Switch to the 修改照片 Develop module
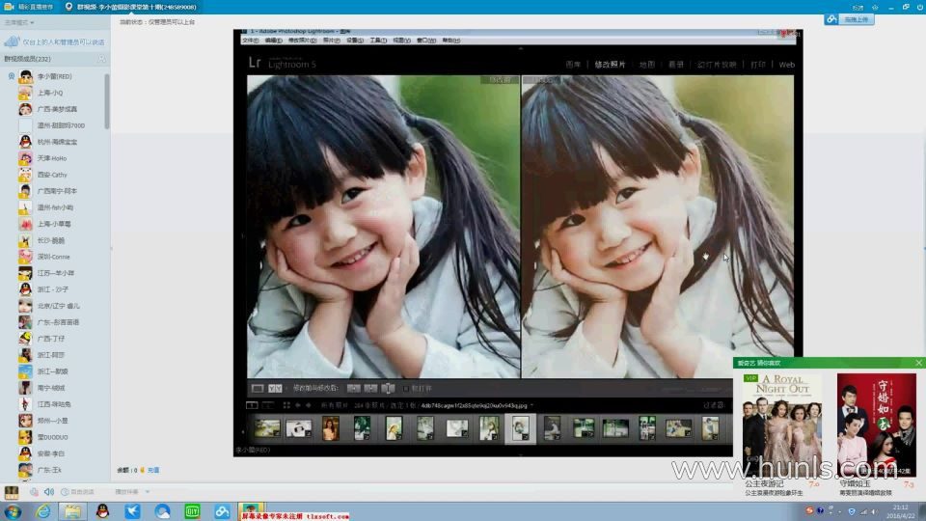The width and height of the screenshot is (926, 521). coord(610,65)
